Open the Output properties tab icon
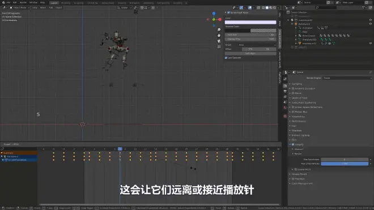The image size is (374, 210). pyautogui.click(x=285, y=91)
